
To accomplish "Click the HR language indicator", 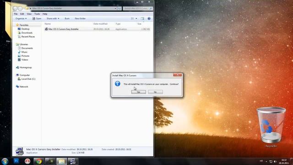I will 261,161.
